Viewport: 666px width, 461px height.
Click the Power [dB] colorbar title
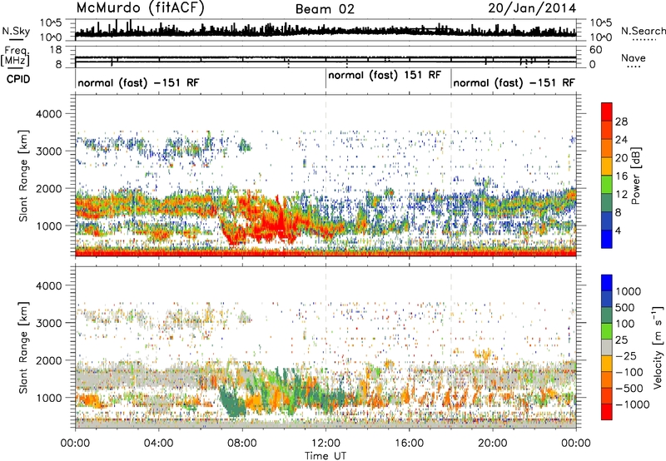[x=635, y=176]
